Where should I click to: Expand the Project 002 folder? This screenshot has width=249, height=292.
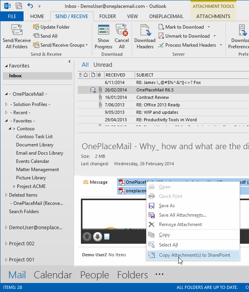6,244
